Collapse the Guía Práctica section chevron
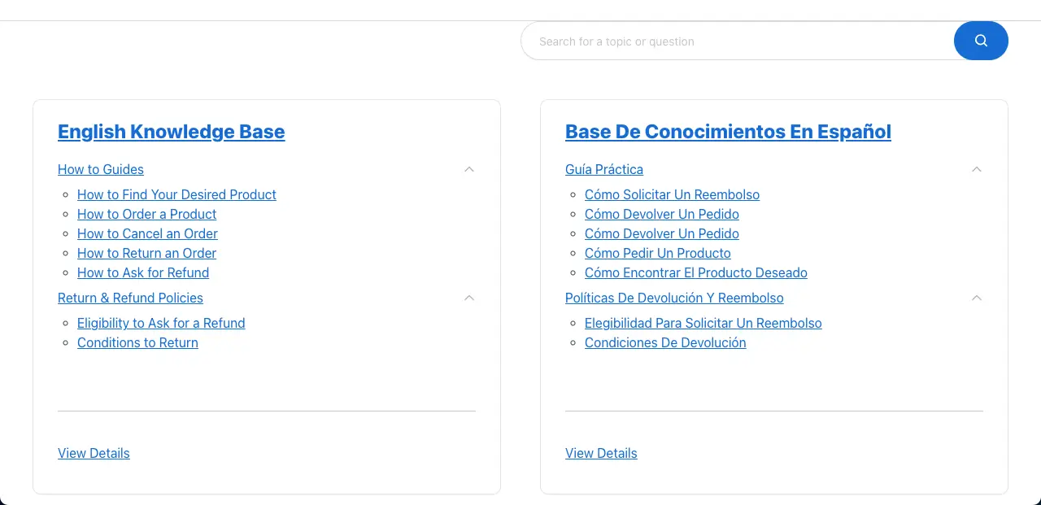This screenshot has width=1041, height=505. [977, 169]
